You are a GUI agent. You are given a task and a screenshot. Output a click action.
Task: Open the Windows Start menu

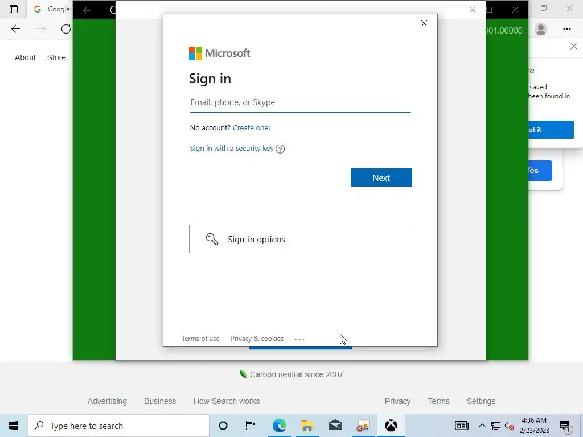click(x=14, y=426)
